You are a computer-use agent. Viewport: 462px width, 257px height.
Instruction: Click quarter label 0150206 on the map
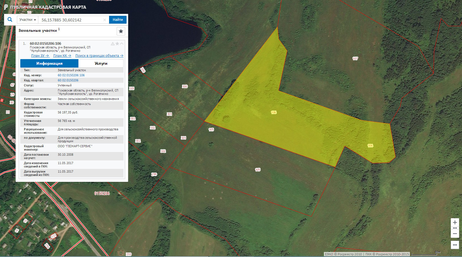[x=102, y=193]
